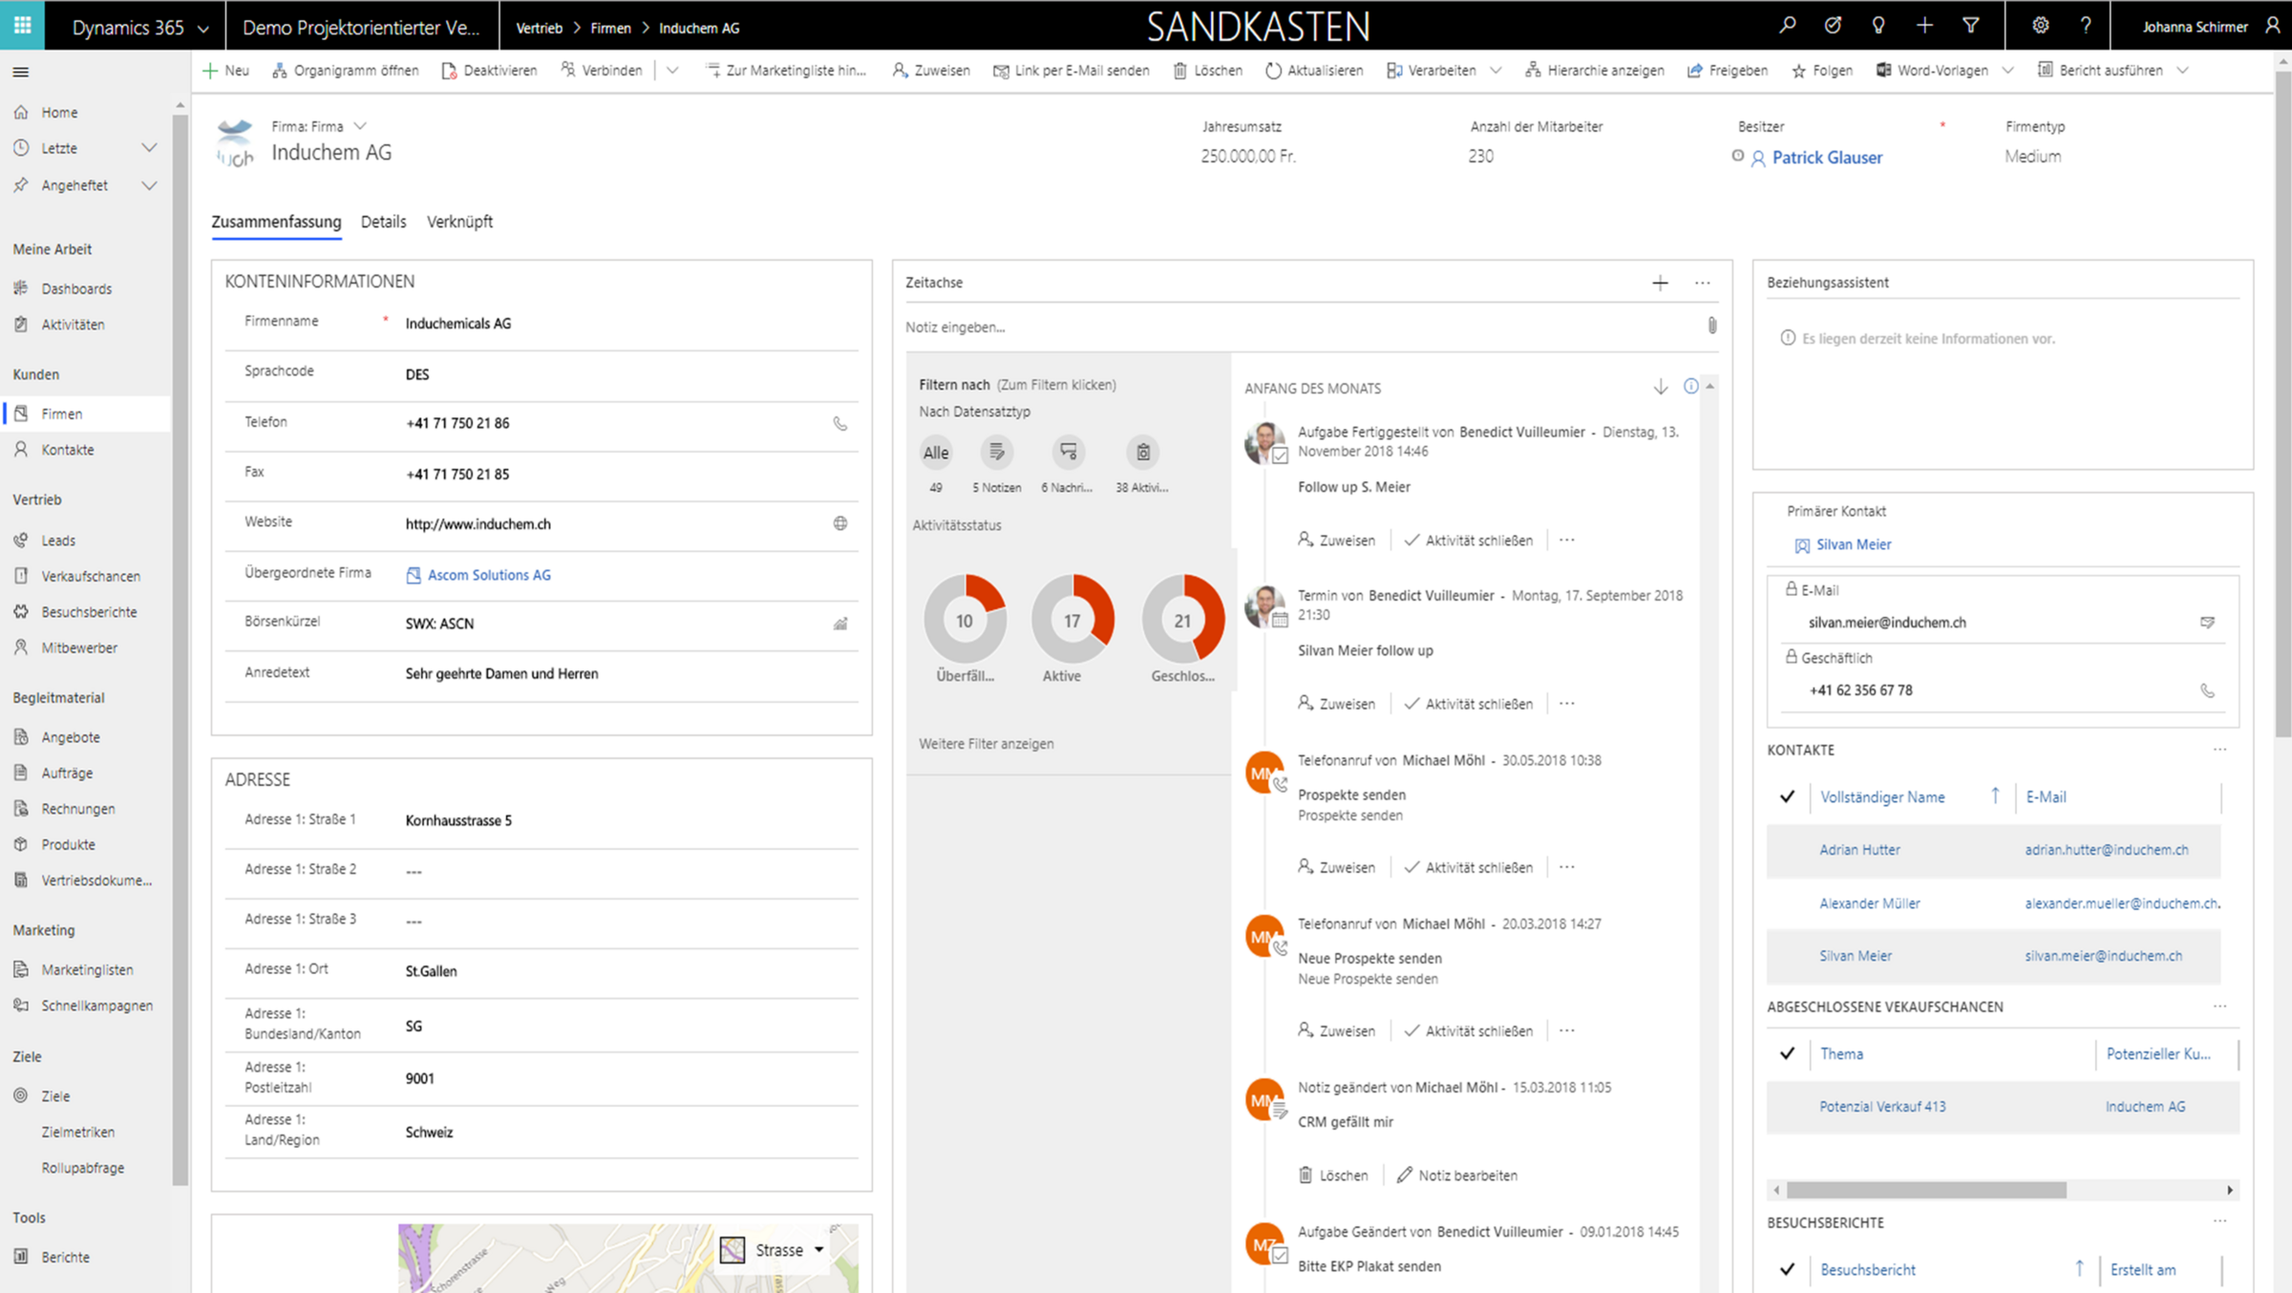The height and width of the screenshot is (1293, 2292).
Task: Open the settings gear icon
Action: tap(2040, 26)
